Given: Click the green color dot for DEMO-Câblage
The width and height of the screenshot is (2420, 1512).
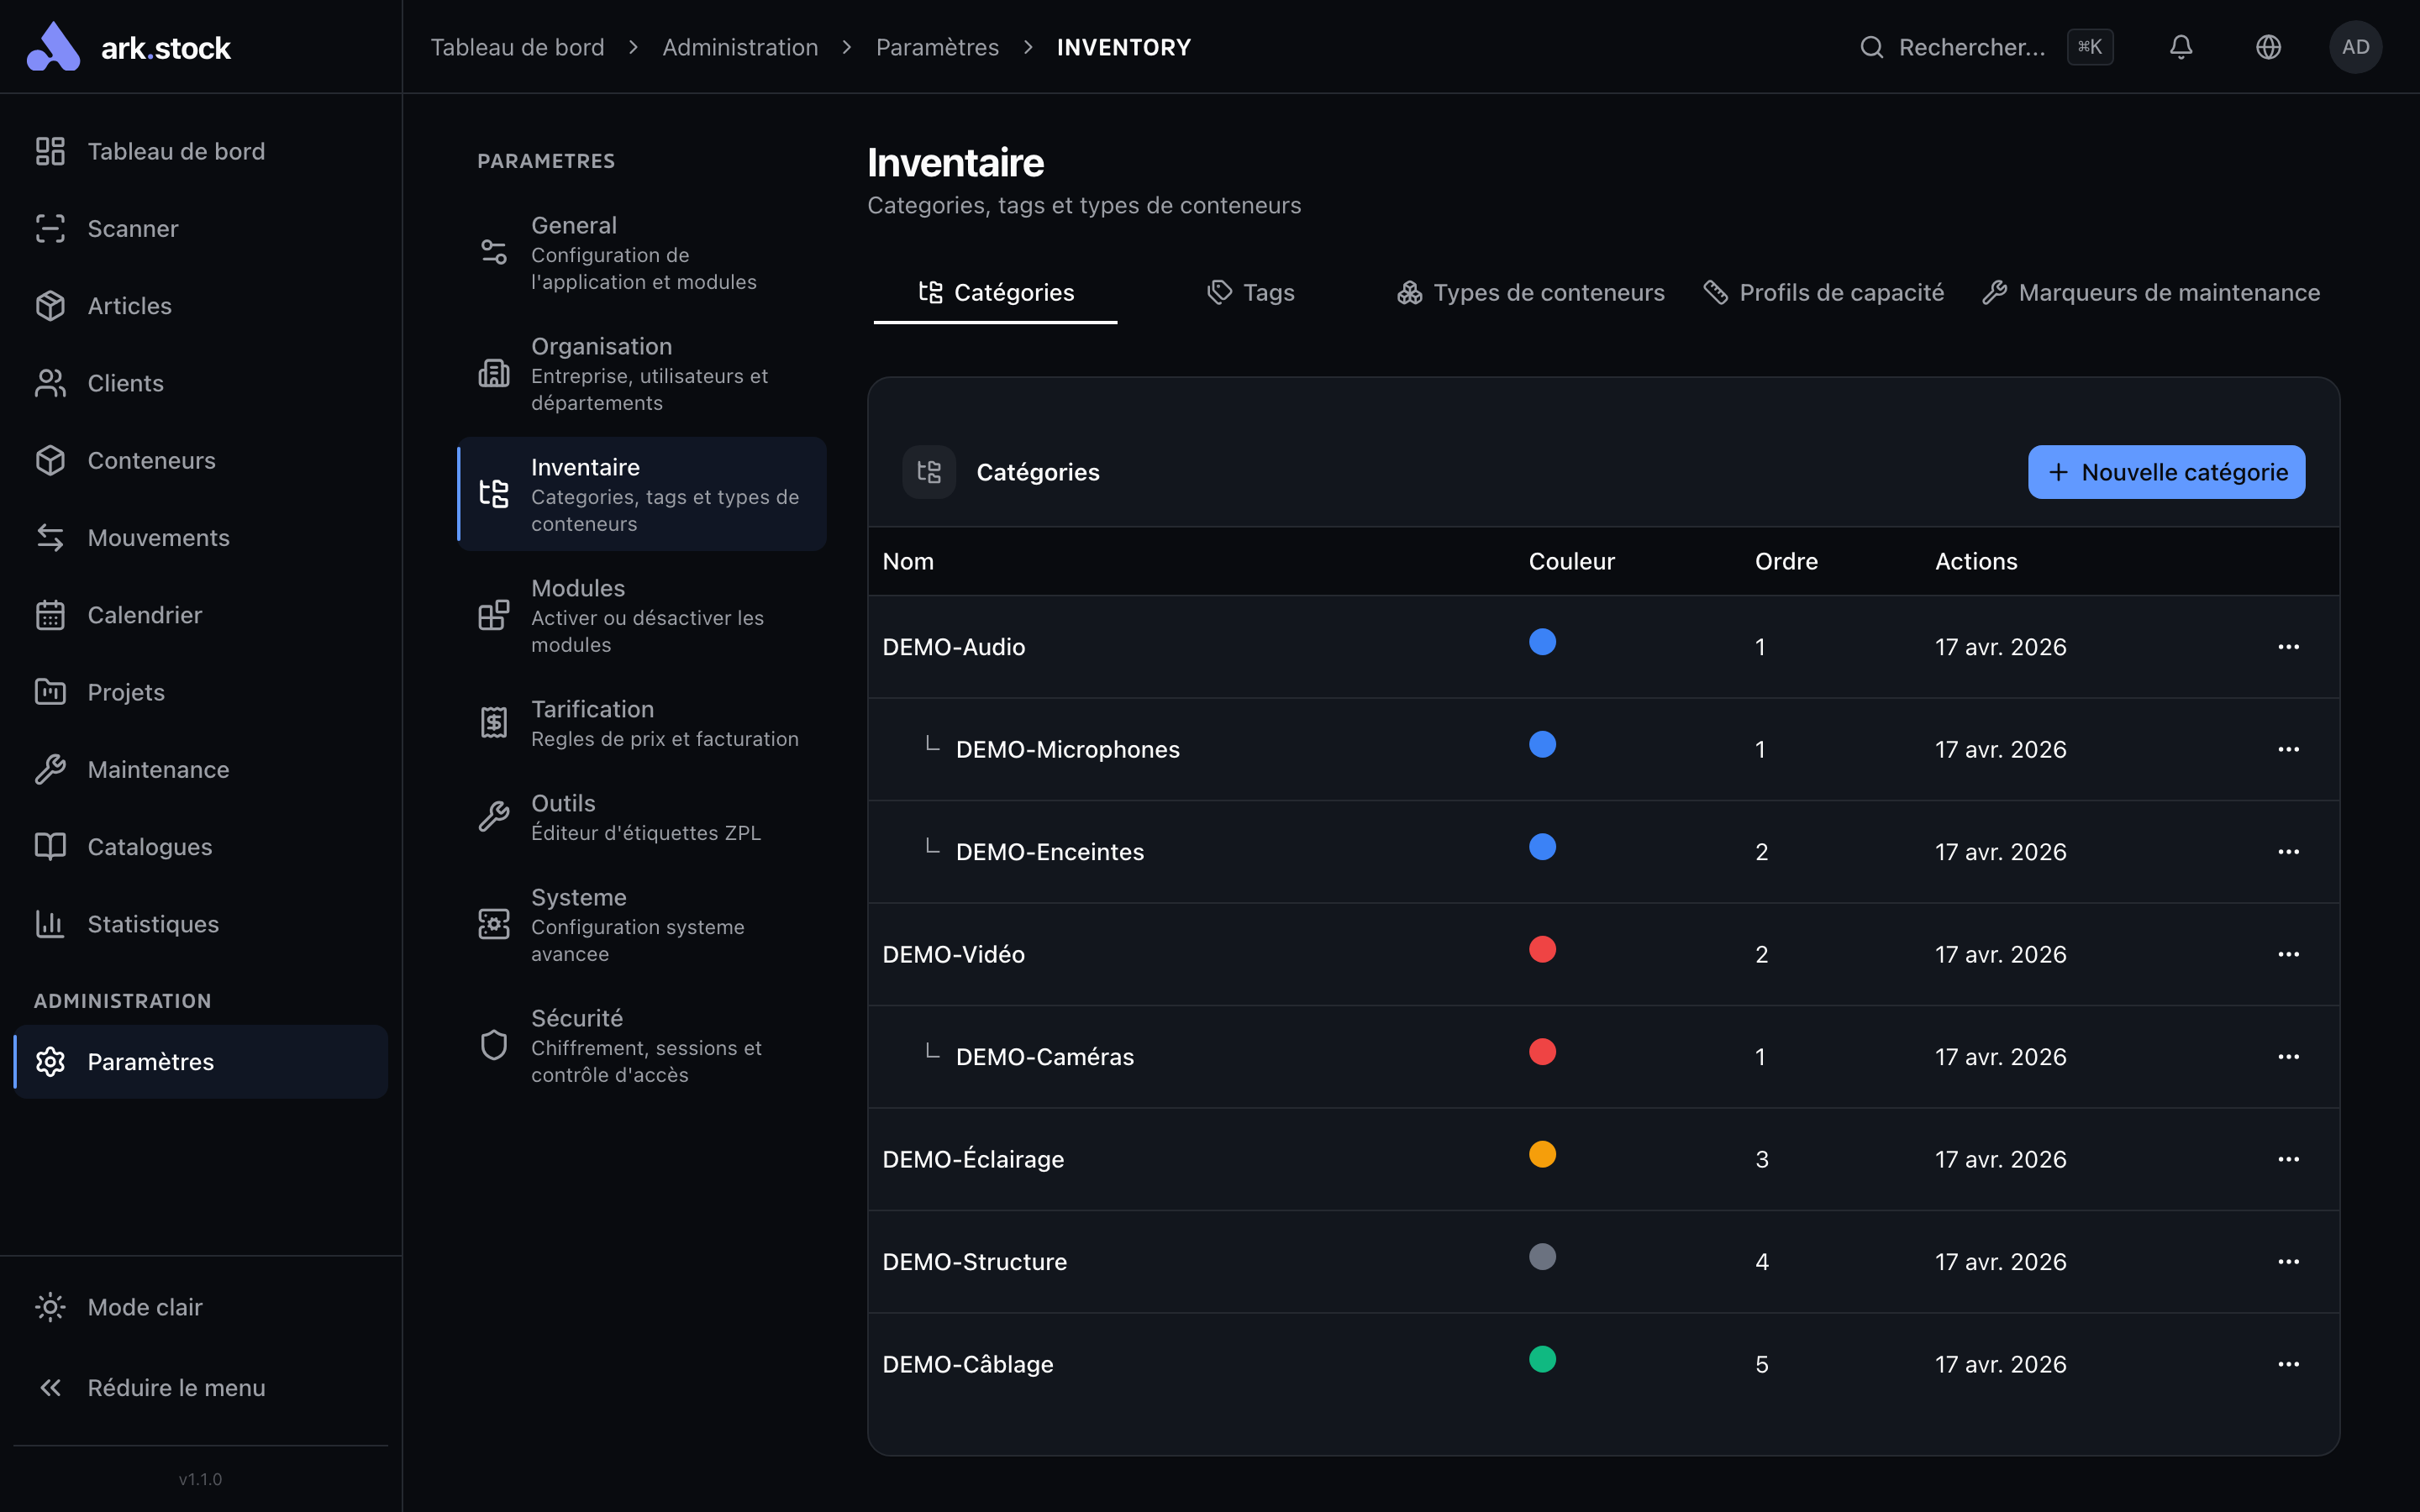Looking at the screenshot, I should tap(1542, 1359).
